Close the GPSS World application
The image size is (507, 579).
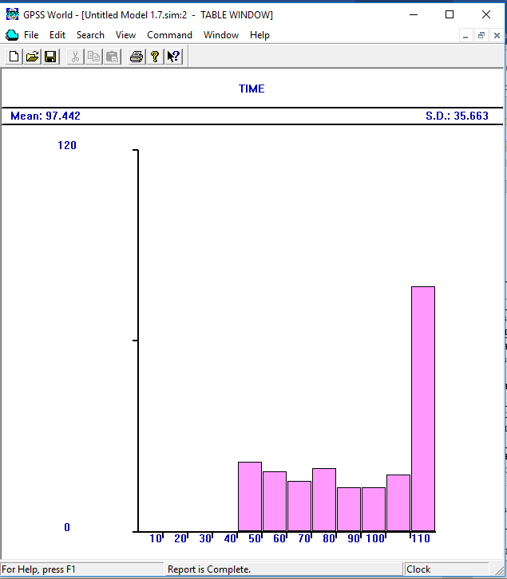tap(486, 14)
